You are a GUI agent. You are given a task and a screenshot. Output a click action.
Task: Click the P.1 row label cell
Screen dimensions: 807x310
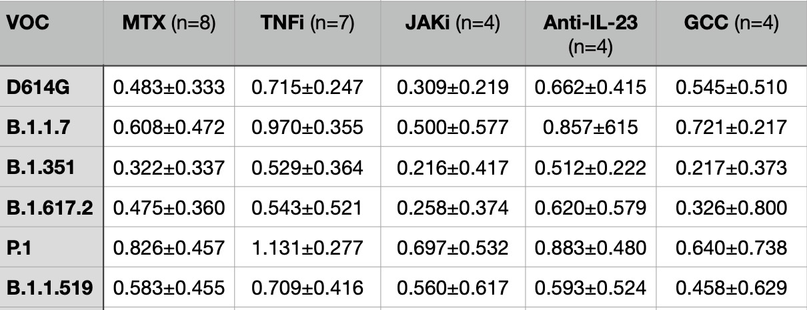click(18, 248)
